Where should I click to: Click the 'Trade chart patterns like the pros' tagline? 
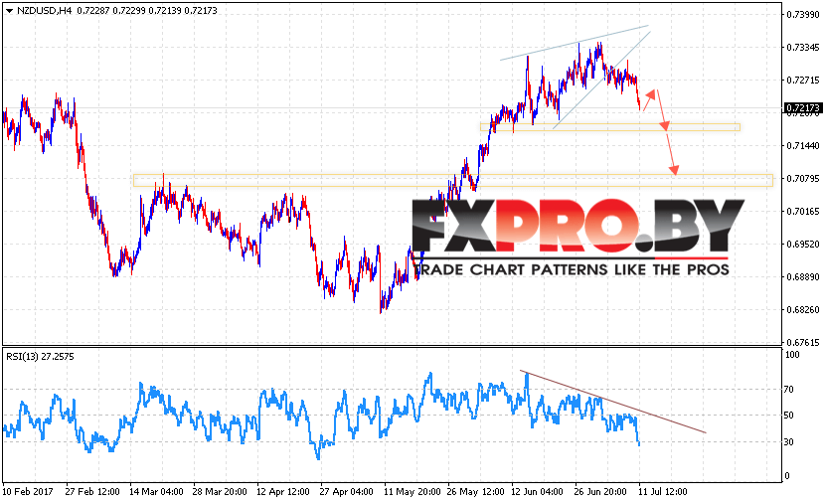(572, 269)
